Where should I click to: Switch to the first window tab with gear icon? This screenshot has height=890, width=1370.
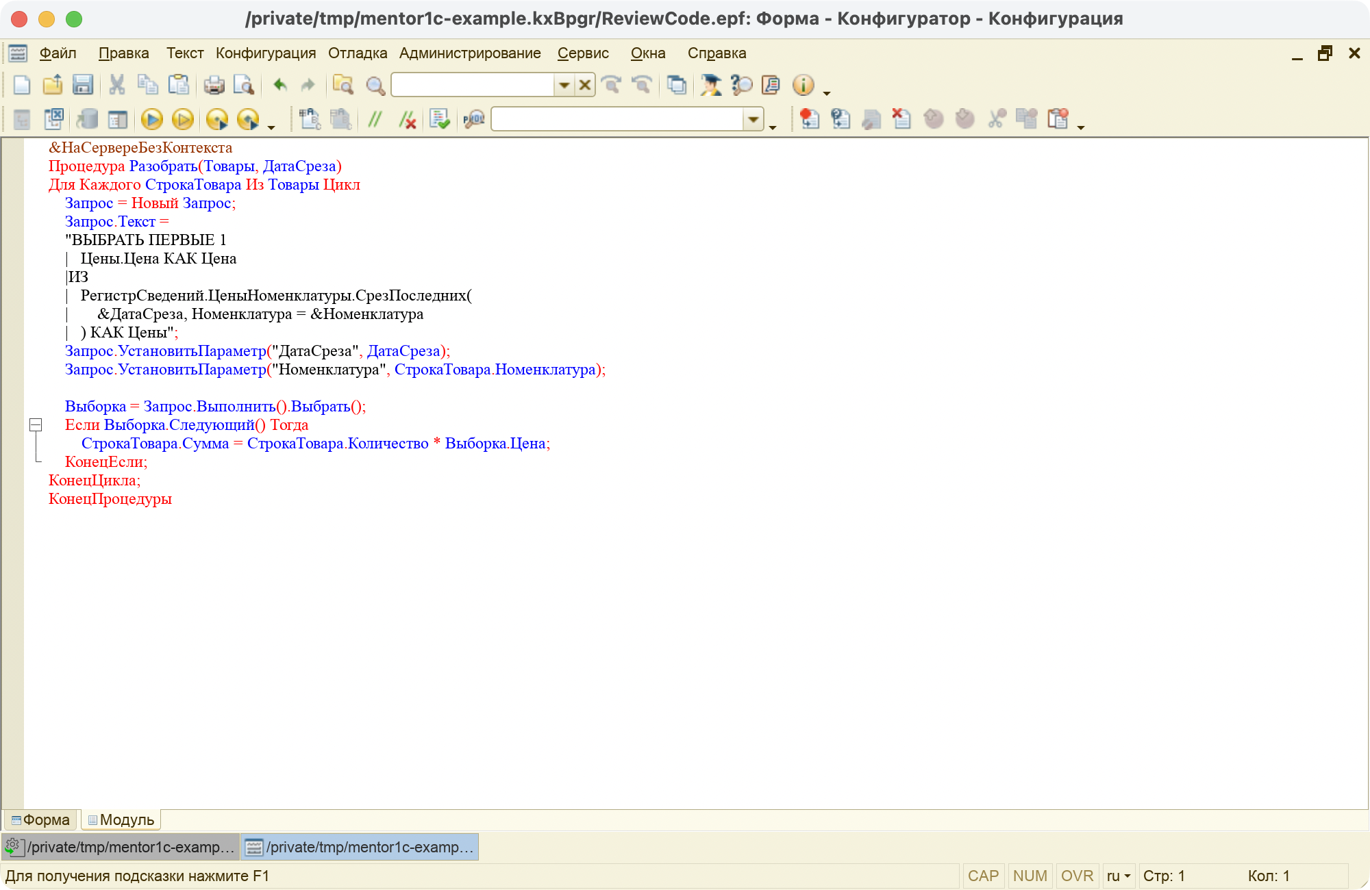[x=121, y=847]
